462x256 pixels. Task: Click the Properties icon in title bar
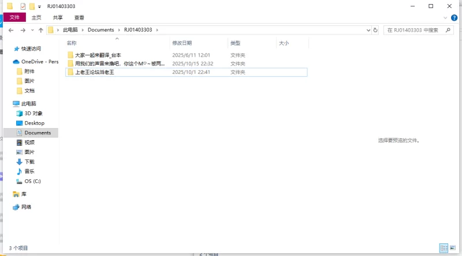[23, 6]
